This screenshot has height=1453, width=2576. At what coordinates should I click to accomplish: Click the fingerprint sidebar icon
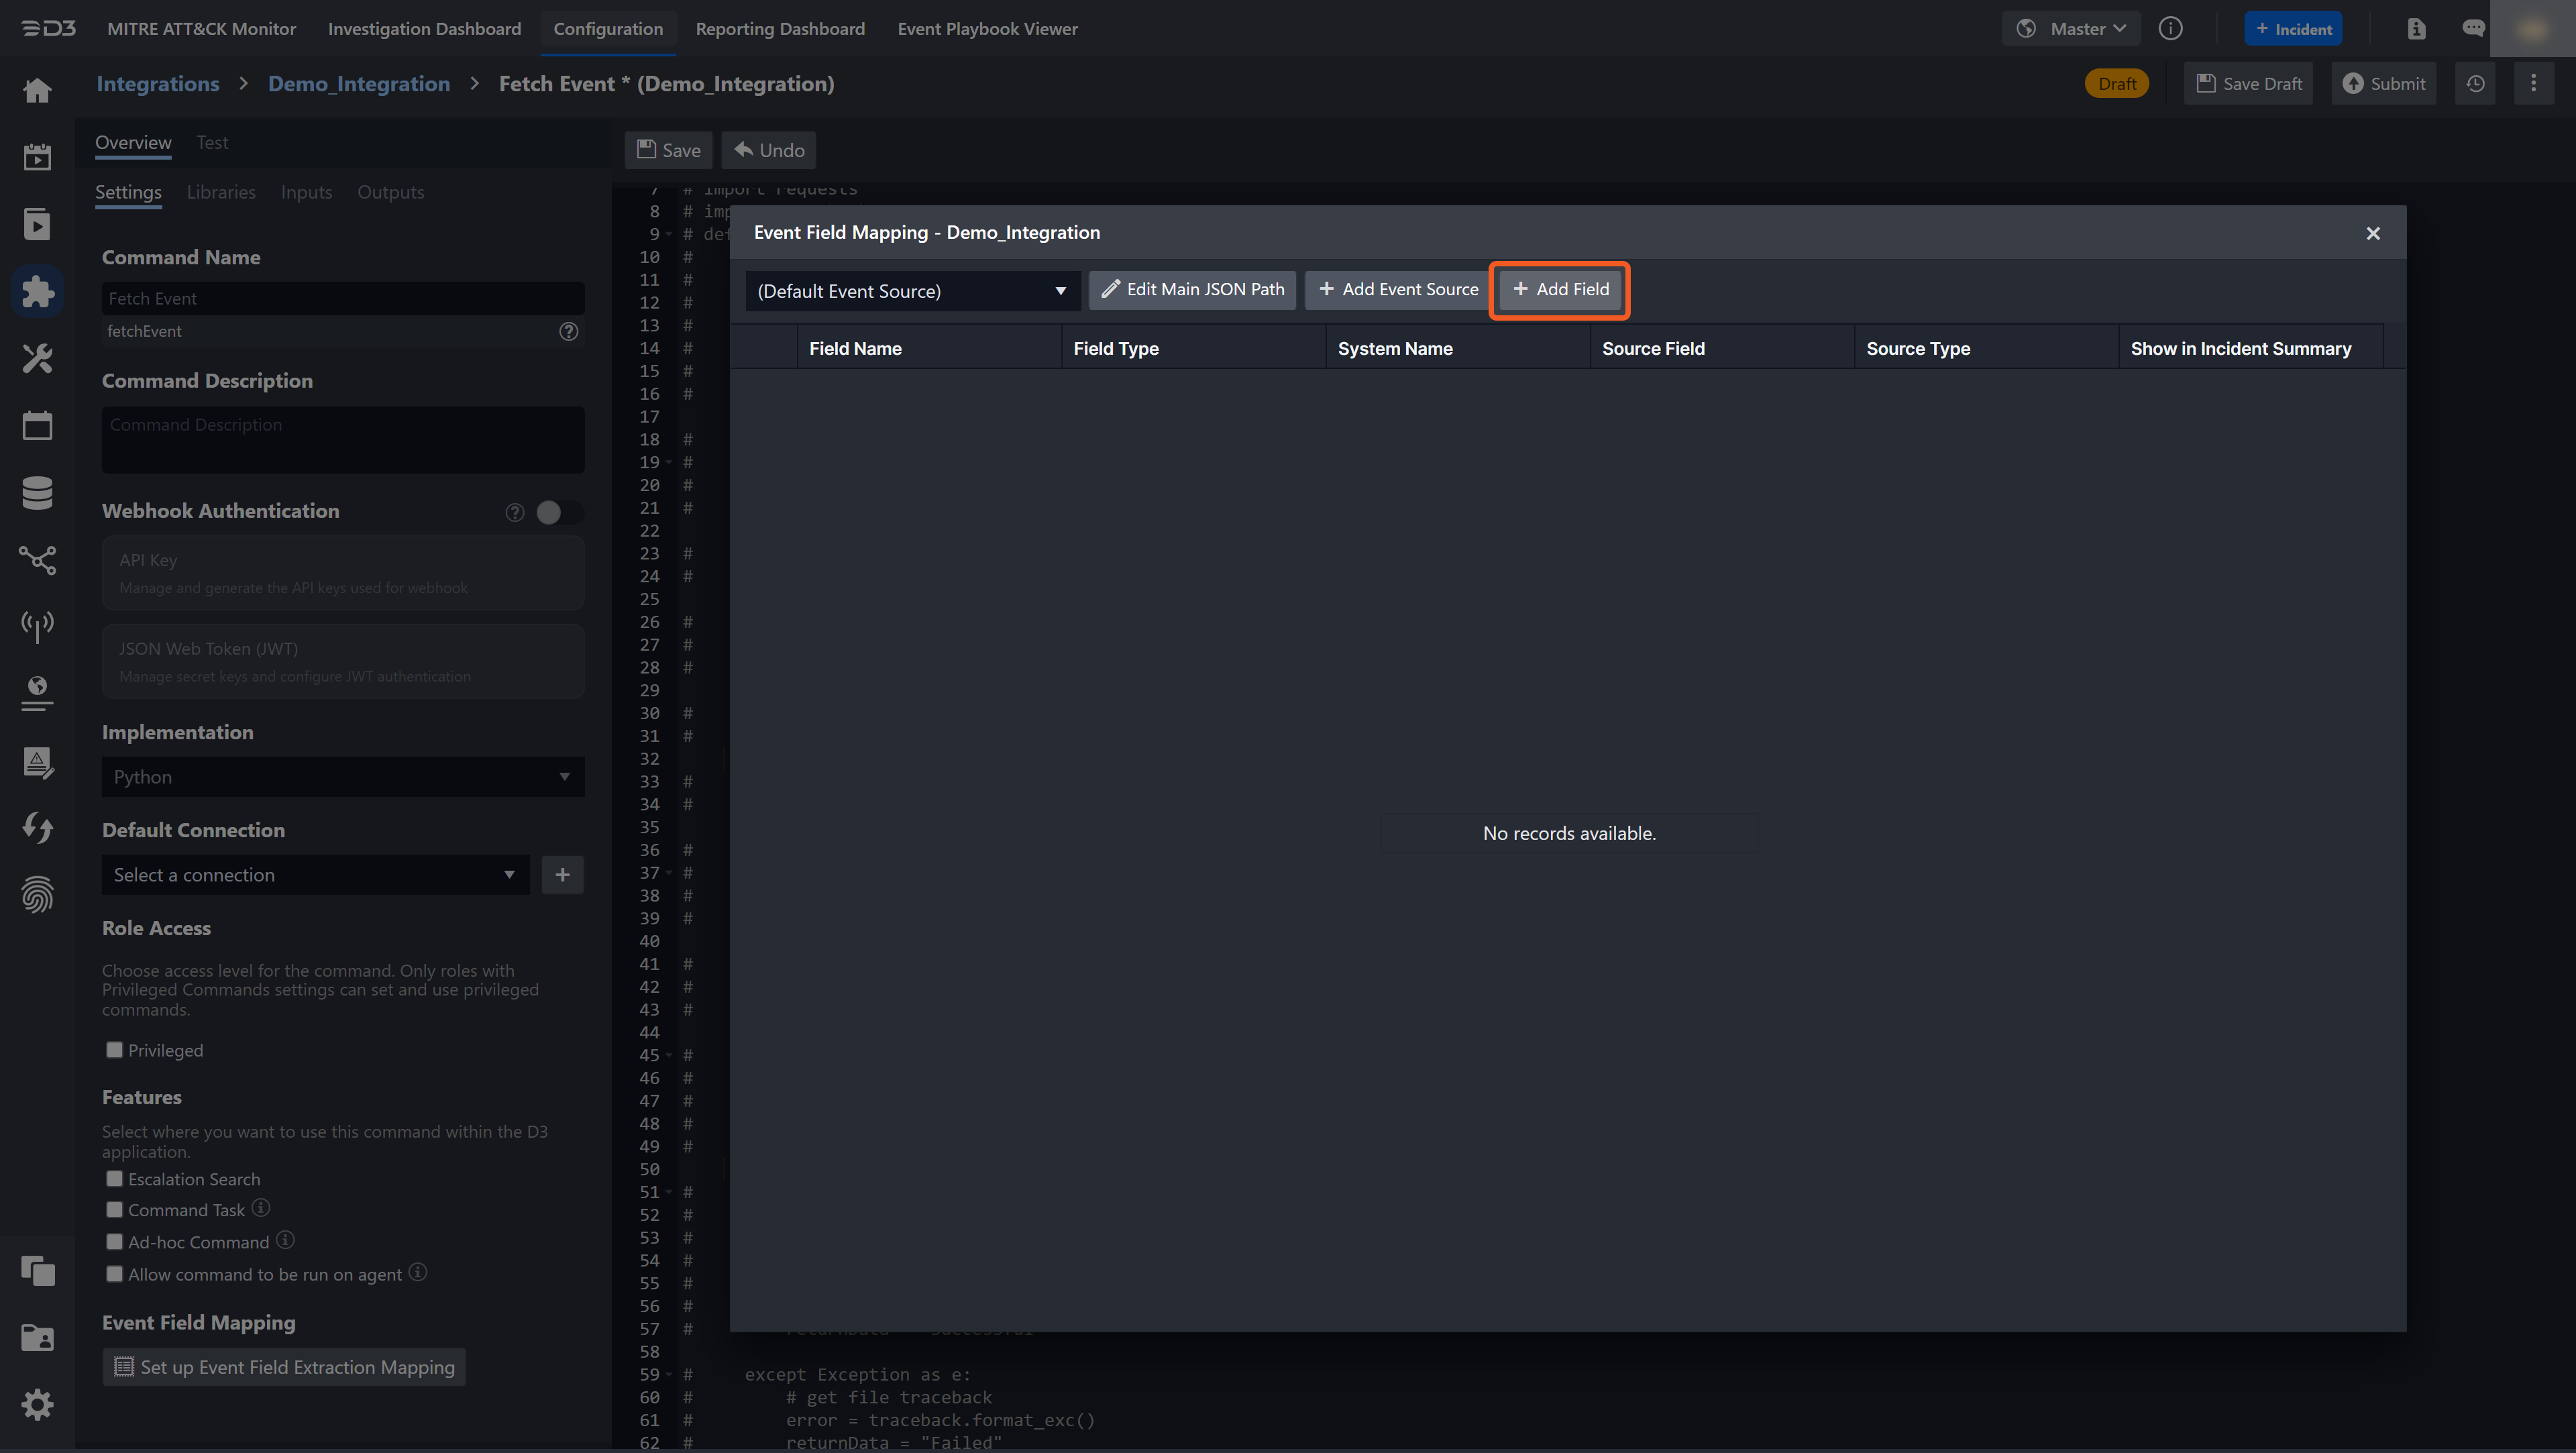click(37, 894)
